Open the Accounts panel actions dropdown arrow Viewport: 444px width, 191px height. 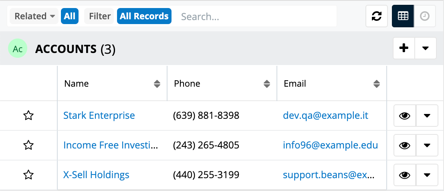click(x=426, y=48)
